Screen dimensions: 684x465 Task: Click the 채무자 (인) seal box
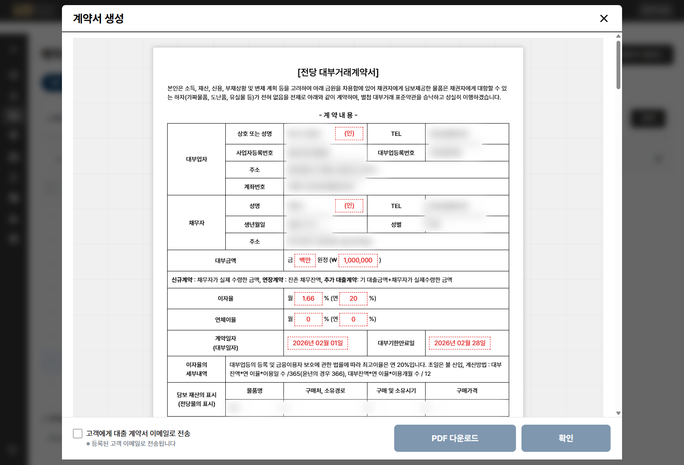(x=349, y=206)
